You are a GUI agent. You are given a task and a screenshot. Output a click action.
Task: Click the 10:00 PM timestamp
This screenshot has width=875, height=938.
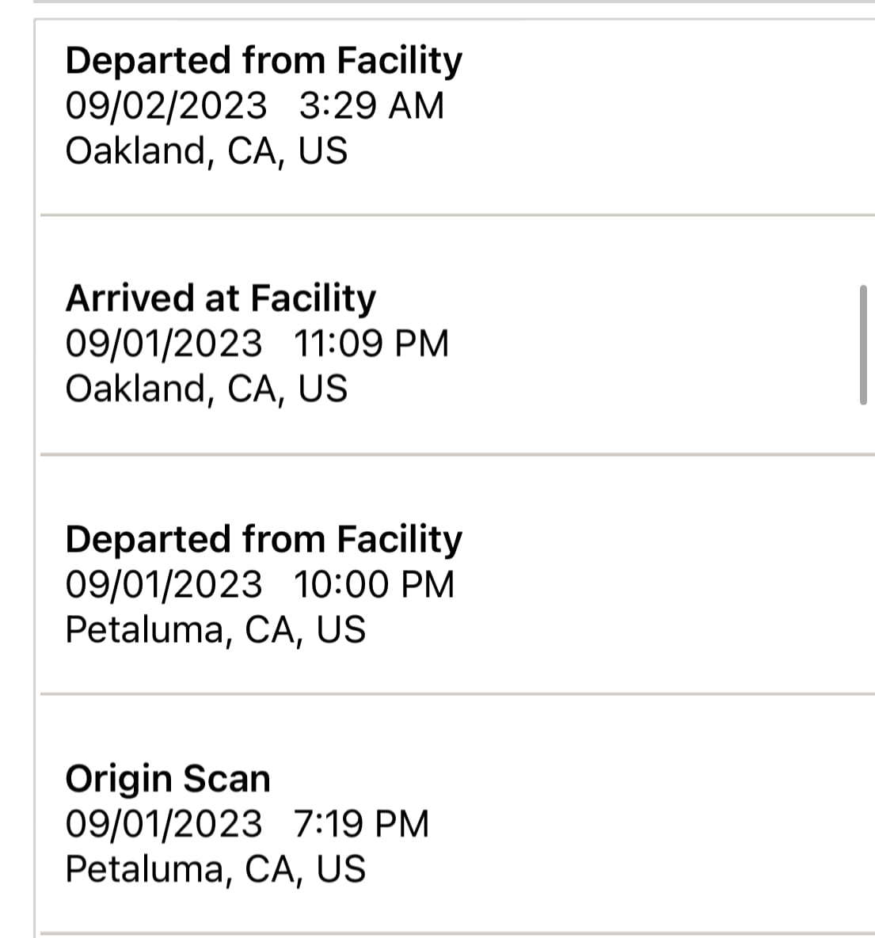click(x=374, y=584)
